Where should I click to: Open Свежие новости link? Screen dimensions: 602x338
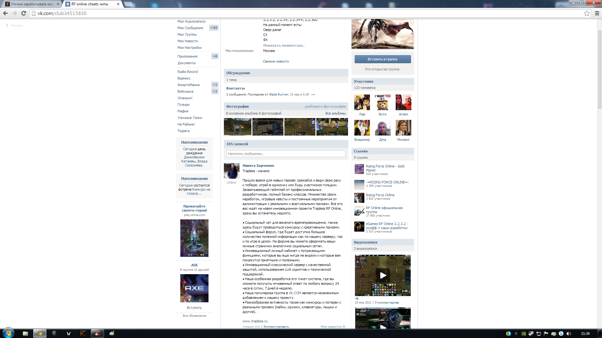click(x=276, y=61)
